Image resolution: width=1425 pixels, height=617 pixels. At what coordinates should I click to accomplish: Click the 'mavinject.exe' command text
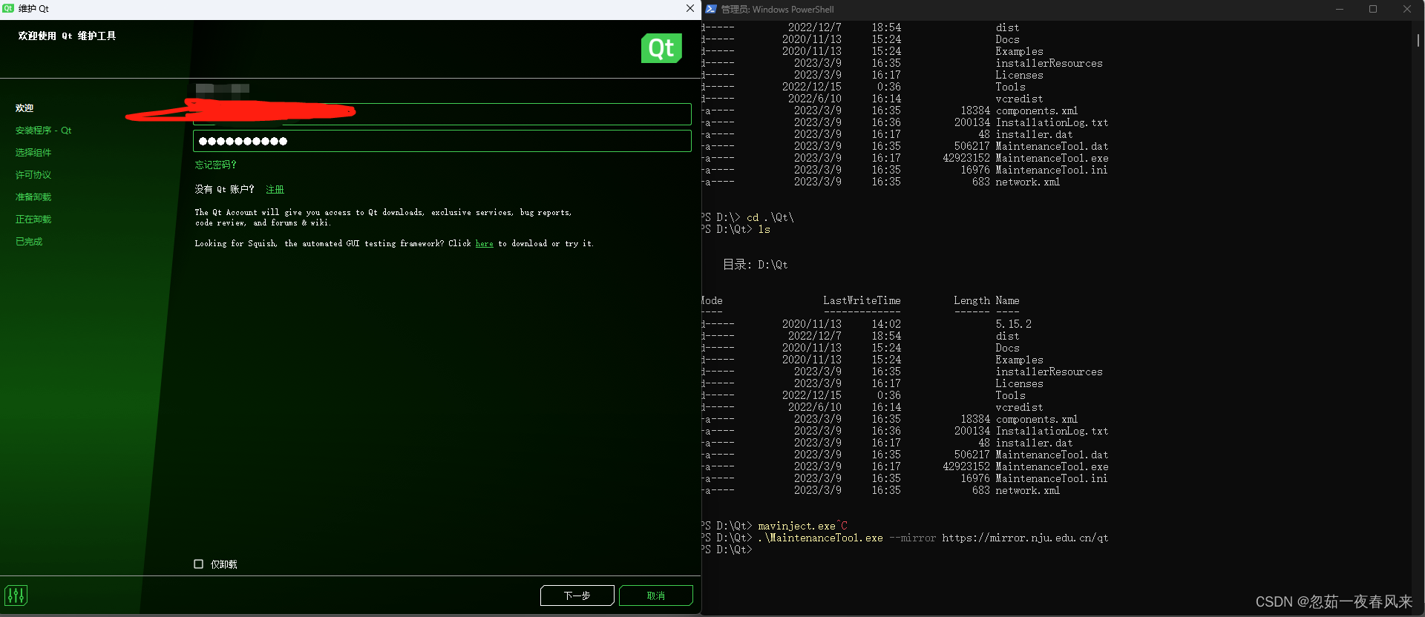[x=796, y=527]
